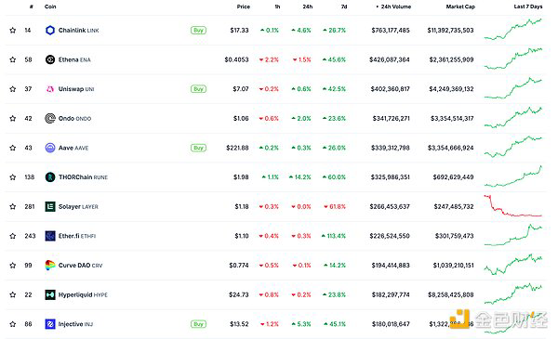Click the Coin column header
The width and height of the screenshot is (558, 339).
[x=50, y=7]
